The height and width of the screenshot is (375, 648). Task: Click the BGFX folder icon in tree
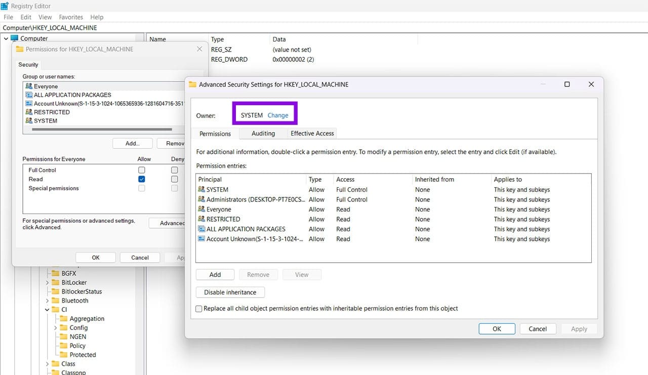point(56,273)
